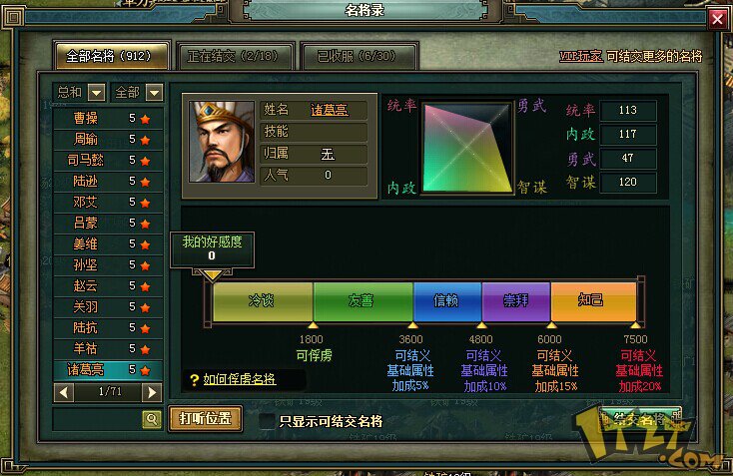Click the 打听位置 button

point(206,418)
